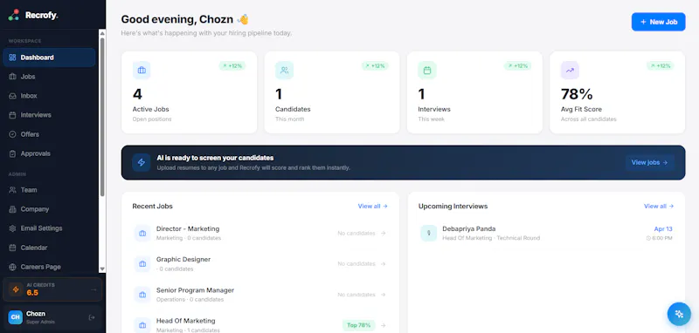
Task: Click the Avg Fit Score trend icon
Action: 570,71
